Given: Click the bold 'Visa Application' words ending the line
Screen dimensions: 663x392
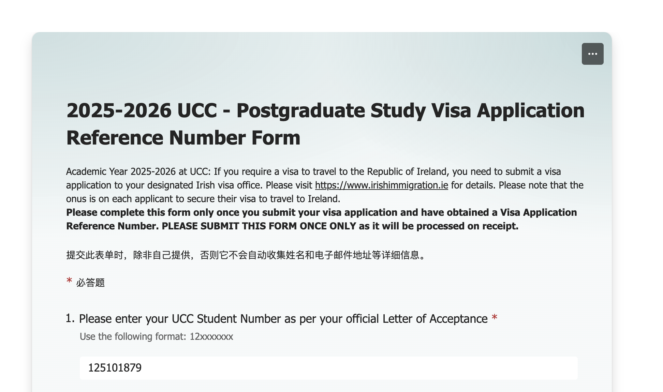Looking at the screenshot, I should (x=538, y=212).
